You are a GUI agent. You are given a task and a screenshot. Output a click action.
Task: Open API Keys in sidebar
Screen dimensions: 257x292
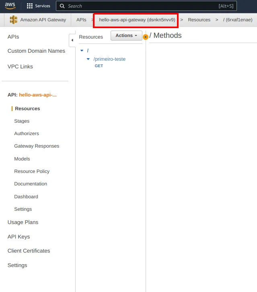pos(19,236)
